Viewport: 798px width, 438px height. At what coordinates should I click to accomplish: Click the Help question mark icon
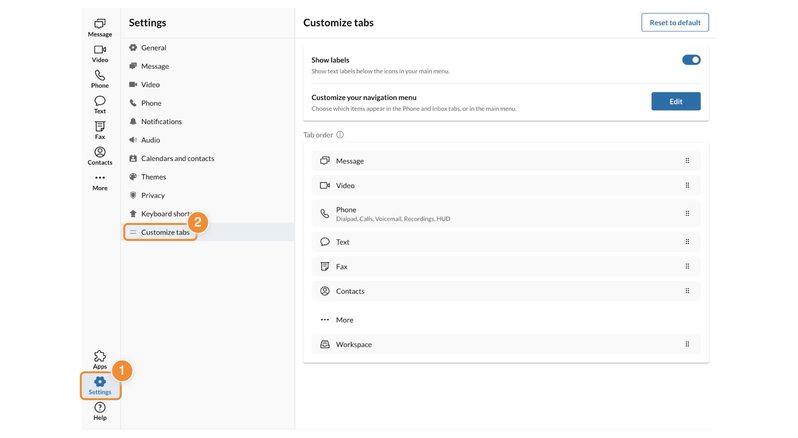[100, 411]
